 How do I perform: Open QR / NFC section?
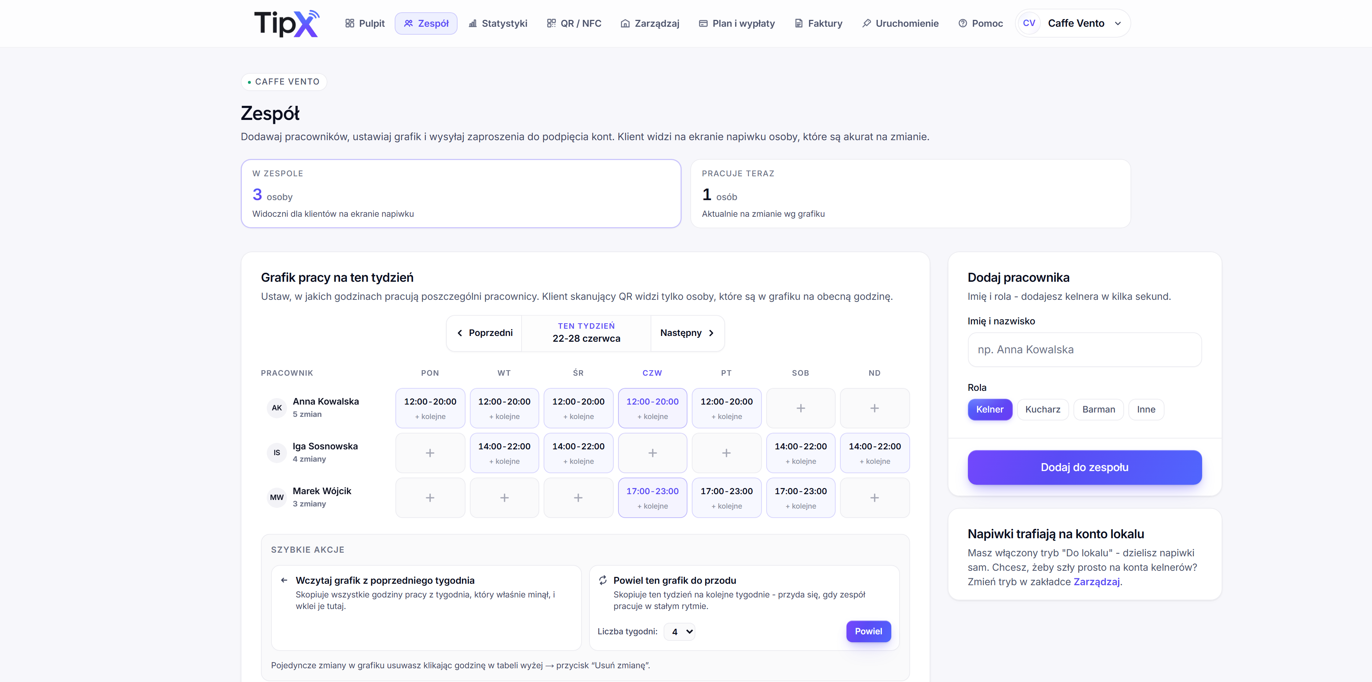[x=574, y=23]
